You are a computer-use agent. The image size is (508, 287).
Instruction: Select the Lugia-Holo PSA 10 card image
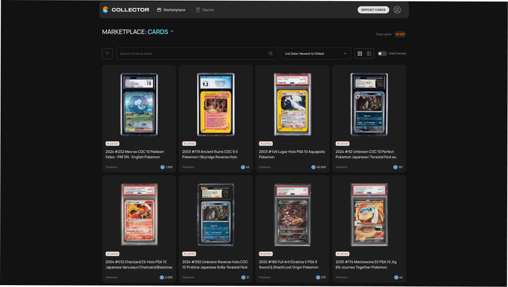(x=292, y=105)
